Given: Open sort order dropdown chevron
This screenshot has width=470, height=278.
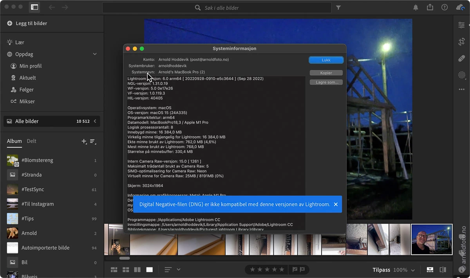Looking at the screenshot, I should tap(179, 269).
